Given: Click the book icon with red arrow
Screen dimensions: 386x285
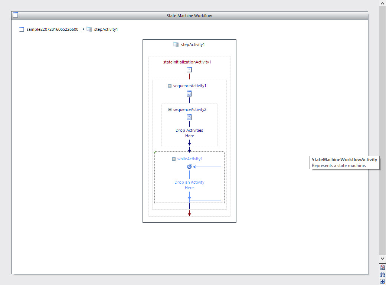Looking at the screenshot, I should pos(382,267).
